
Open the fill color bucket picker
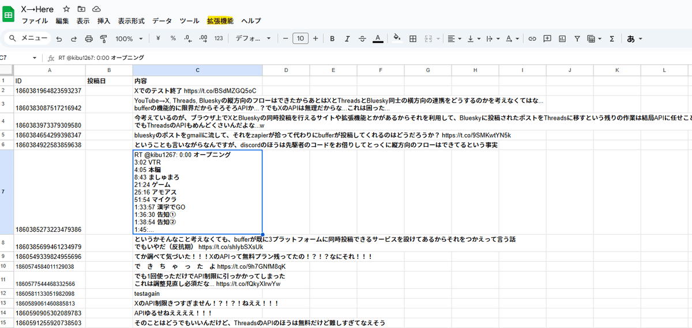397,39
